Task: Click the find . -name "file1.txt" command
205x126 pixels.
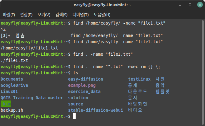Action: click(x=103, y=54)
